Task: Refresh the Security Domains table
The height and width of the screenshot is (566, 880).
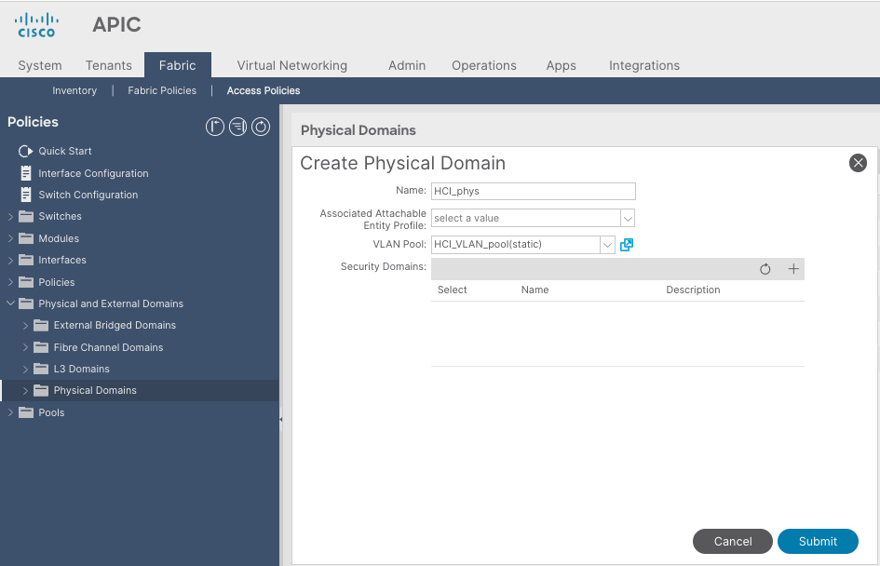Action: click(765, 269)
